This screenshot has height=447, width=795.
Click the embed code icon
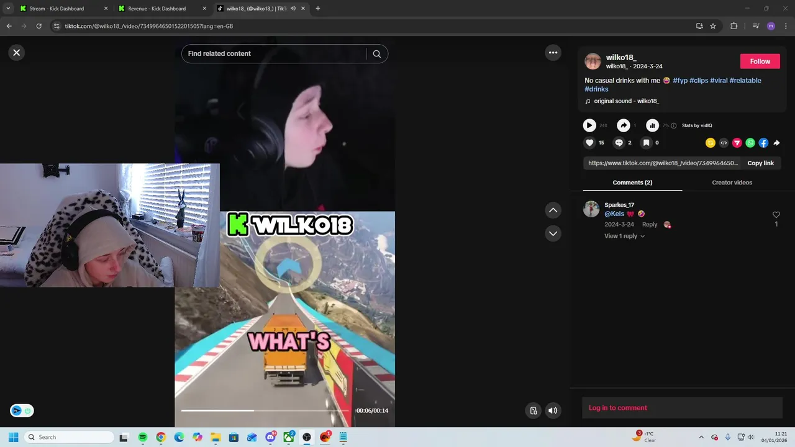pyautogui.click(x=724, y=143)
